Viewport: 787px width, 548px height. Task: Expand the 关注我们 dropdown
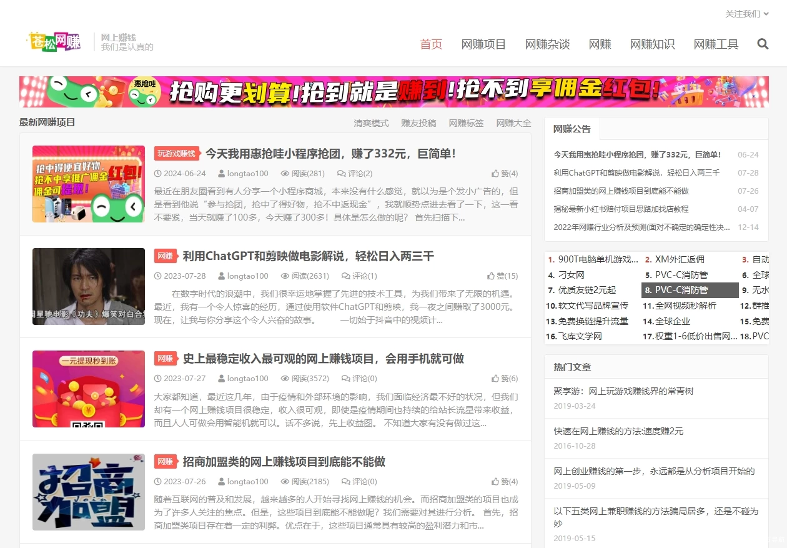point(746,14)
